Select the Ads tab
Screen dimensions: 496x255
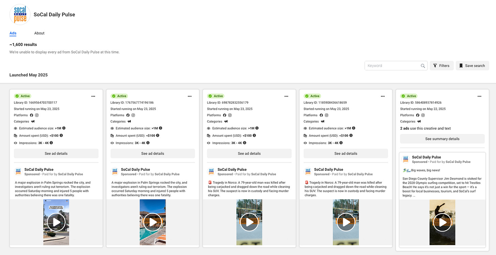click(x=13, y=33)
